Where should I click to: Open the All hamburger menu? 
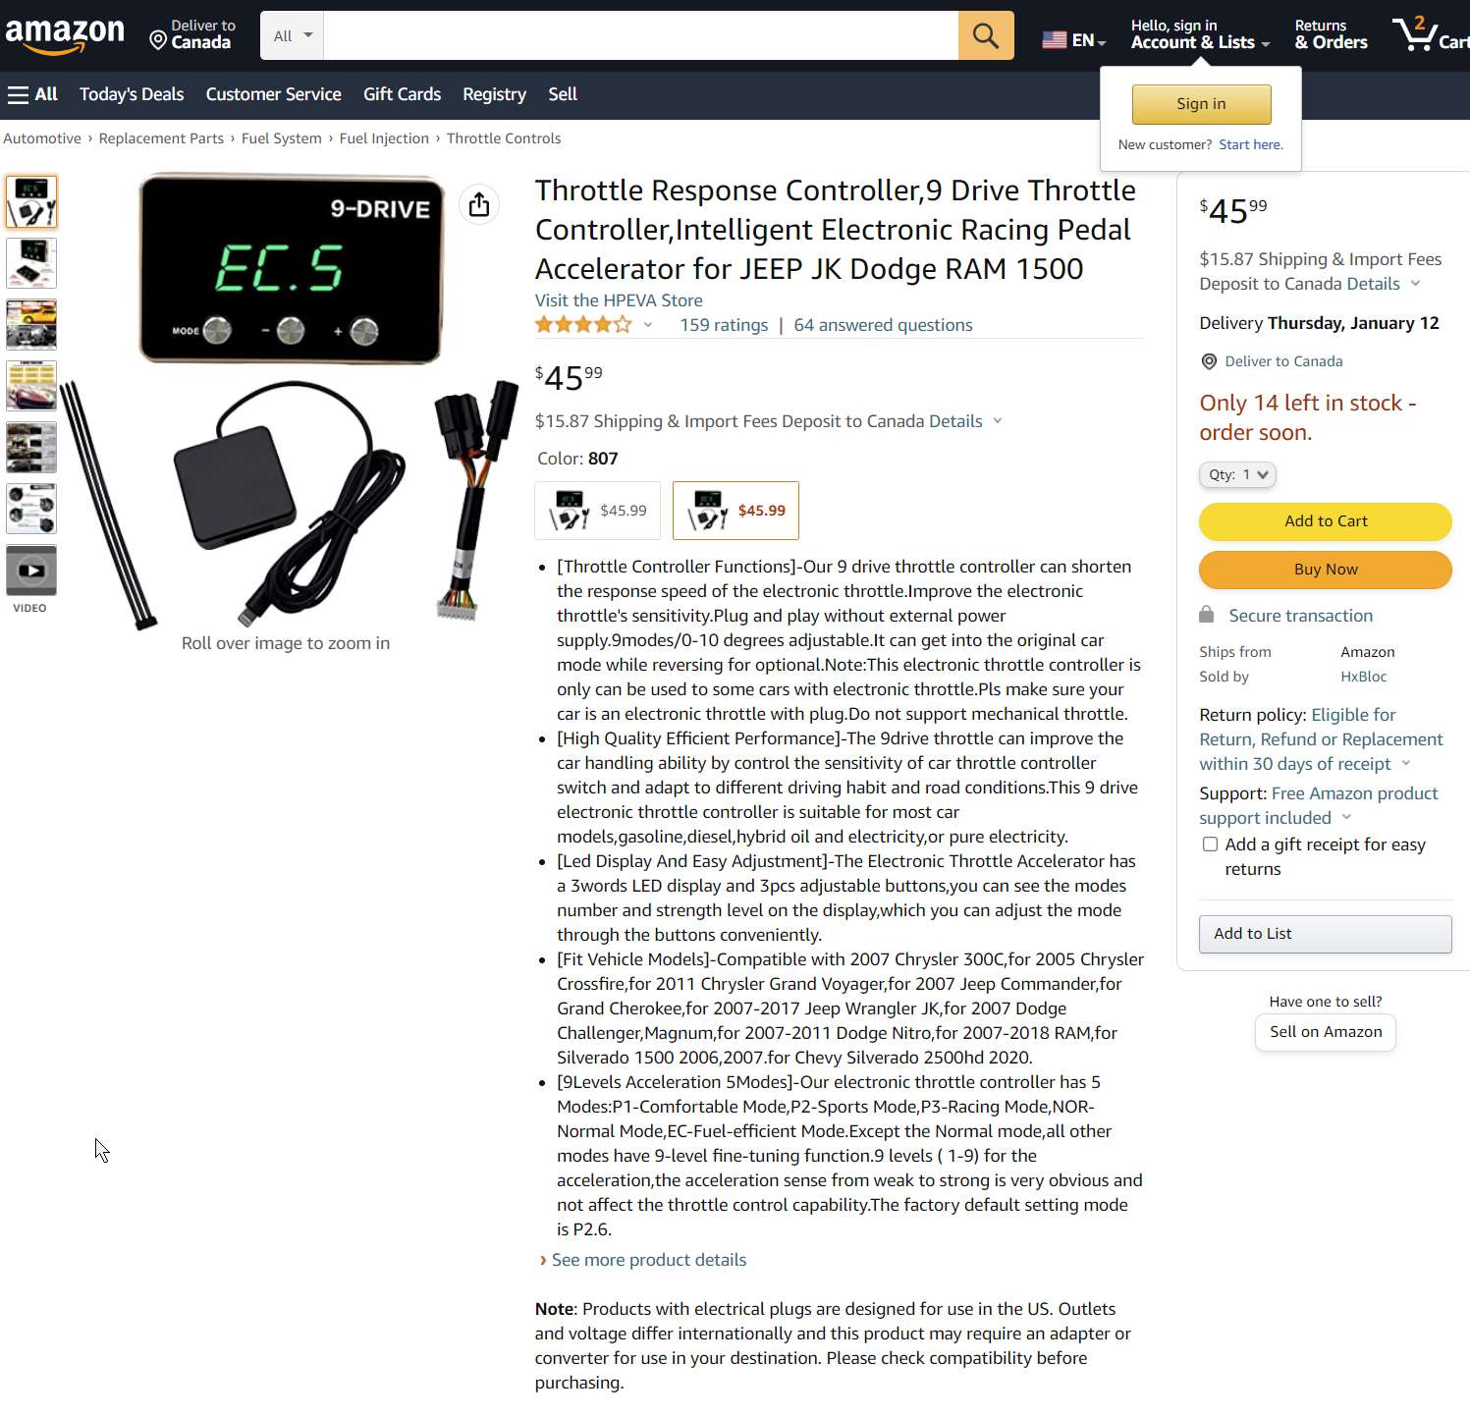pos(32,94)
